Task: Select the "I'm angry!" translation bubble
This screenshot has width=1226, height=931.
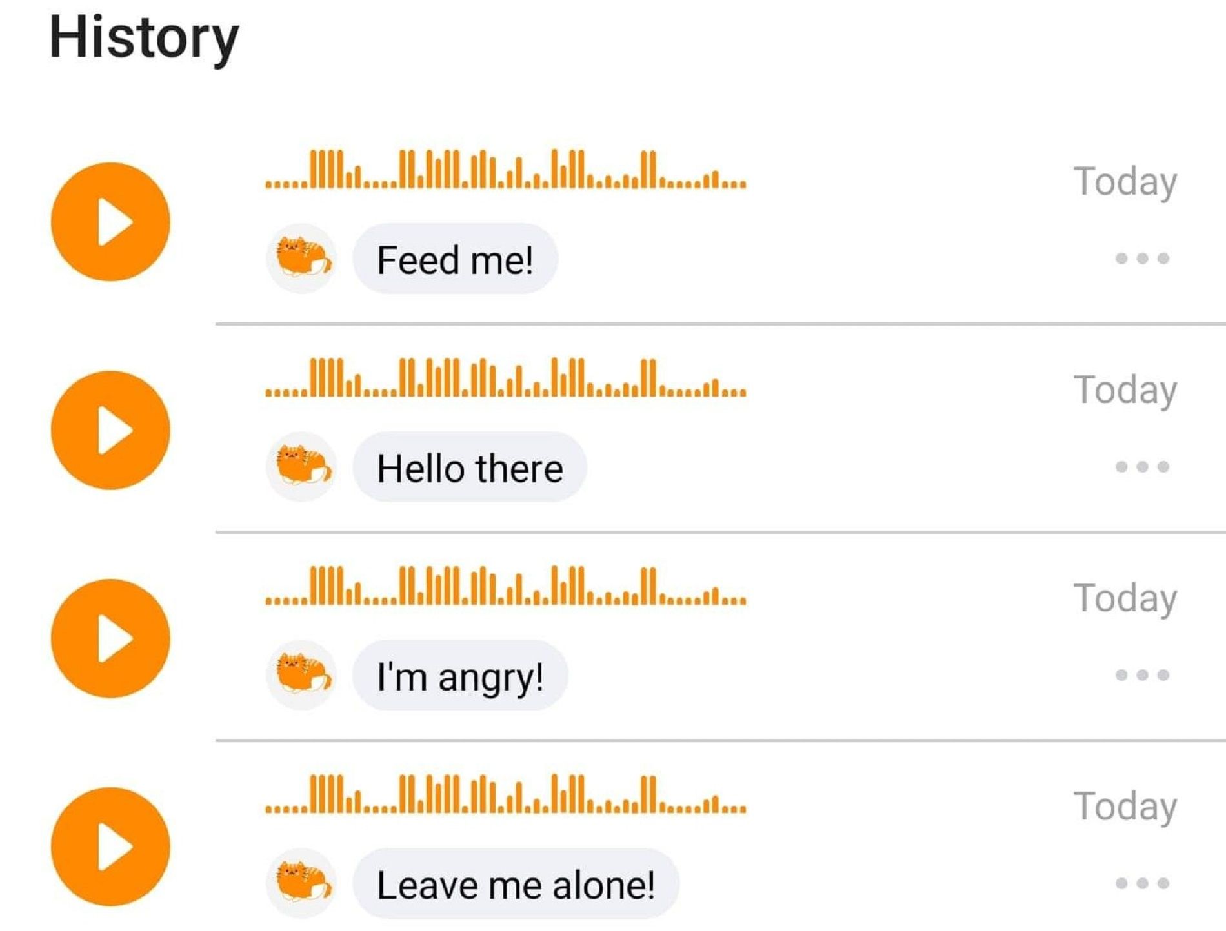Action: 460,675
